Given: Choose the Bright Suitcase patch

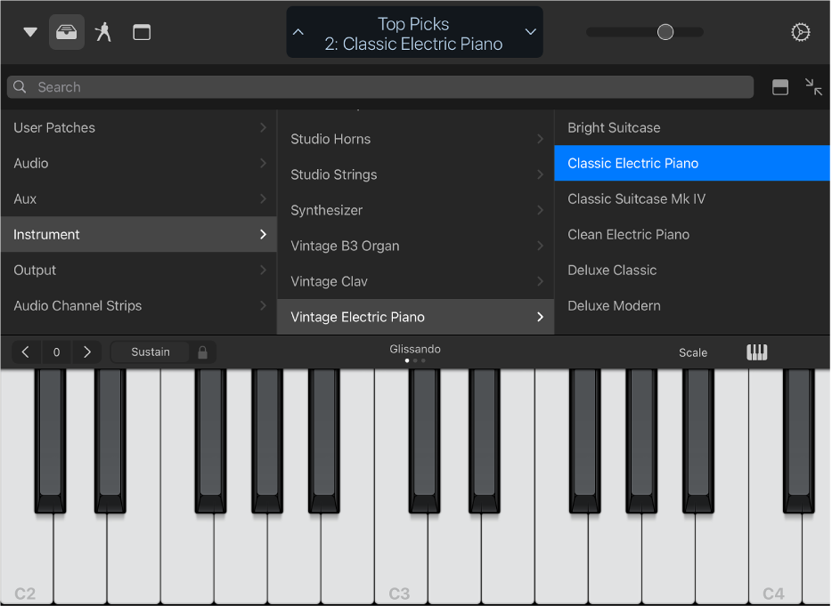Looking at the screenshot, I should pos(614,127).
